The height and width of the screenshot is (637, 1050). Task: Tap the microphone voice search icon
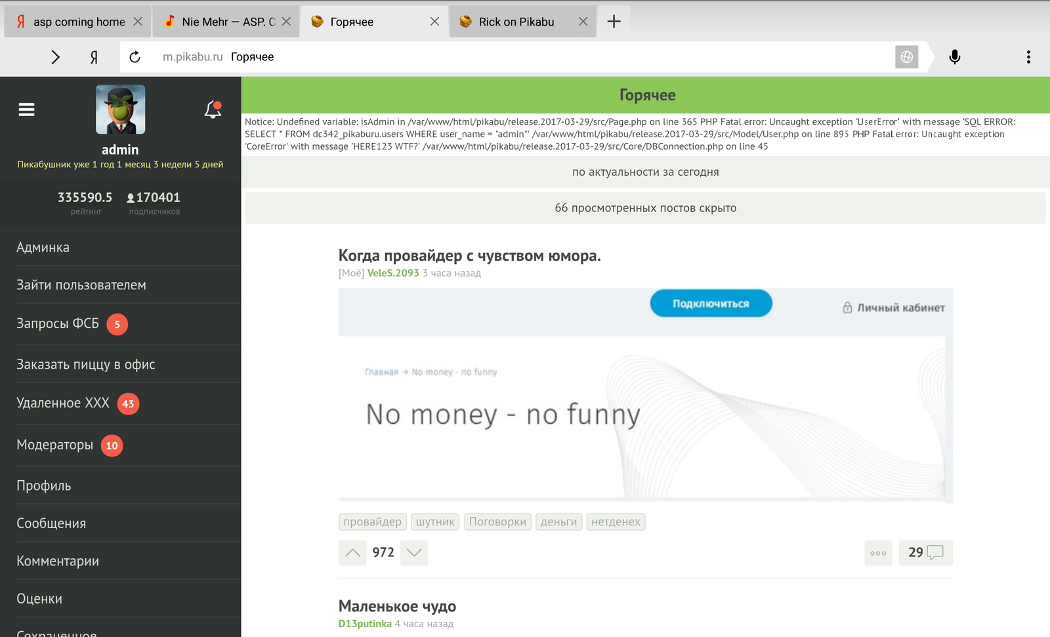(x=954, y=57)
